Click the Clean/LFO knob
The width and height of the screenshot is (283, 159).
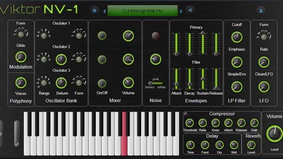click(x=264, y=87)
